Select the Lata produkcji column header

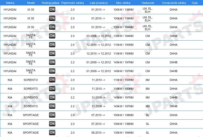pos(99,3)
